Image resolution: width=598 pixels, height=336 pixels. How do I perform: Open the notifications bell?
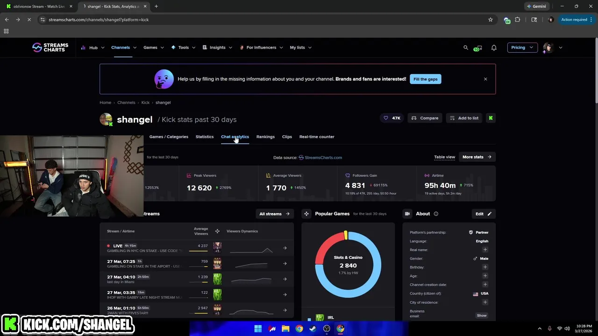[494, 48]
